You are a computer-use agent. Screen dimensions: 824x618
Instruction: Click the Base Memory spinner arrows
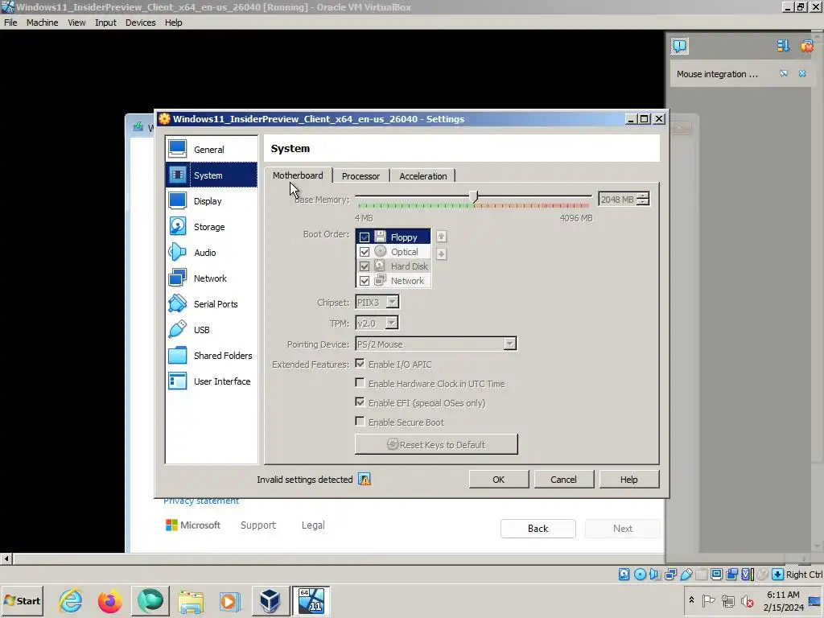tap(643, 200)
